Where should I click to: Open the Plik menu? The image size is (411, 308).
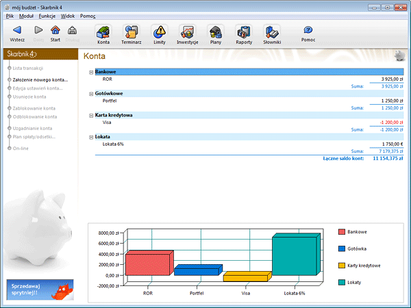click(x=10, y=15)
